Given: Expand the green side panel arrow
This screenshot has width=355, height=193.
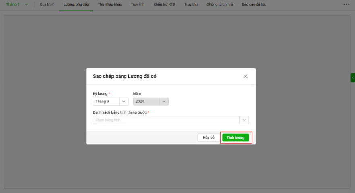Looking at the screenshot, I should (x=353, y=77).
